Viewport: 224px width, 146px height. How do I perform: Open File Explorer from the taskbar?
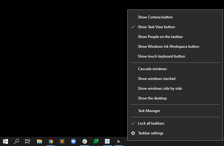pos(39,141)
